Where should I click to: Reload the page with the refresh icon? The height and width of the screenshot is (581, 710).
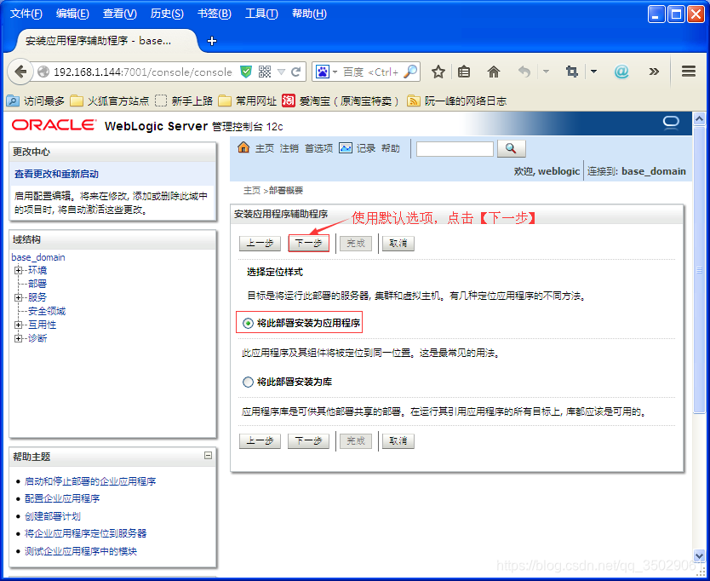click(x=296, y=72)
